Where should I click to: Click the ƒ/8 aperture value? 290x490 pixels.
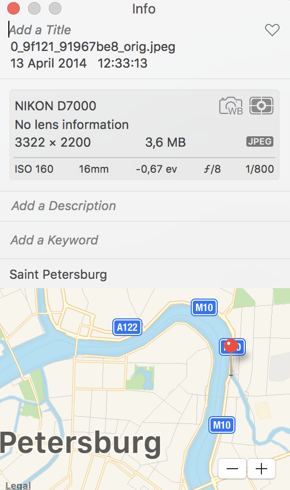pos(212,169)
